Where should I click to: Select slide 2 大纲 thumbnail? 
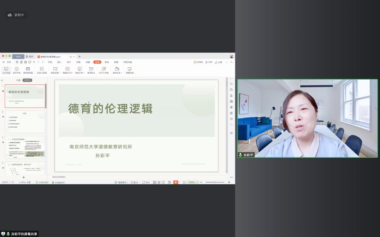click(x=25, y=121)
